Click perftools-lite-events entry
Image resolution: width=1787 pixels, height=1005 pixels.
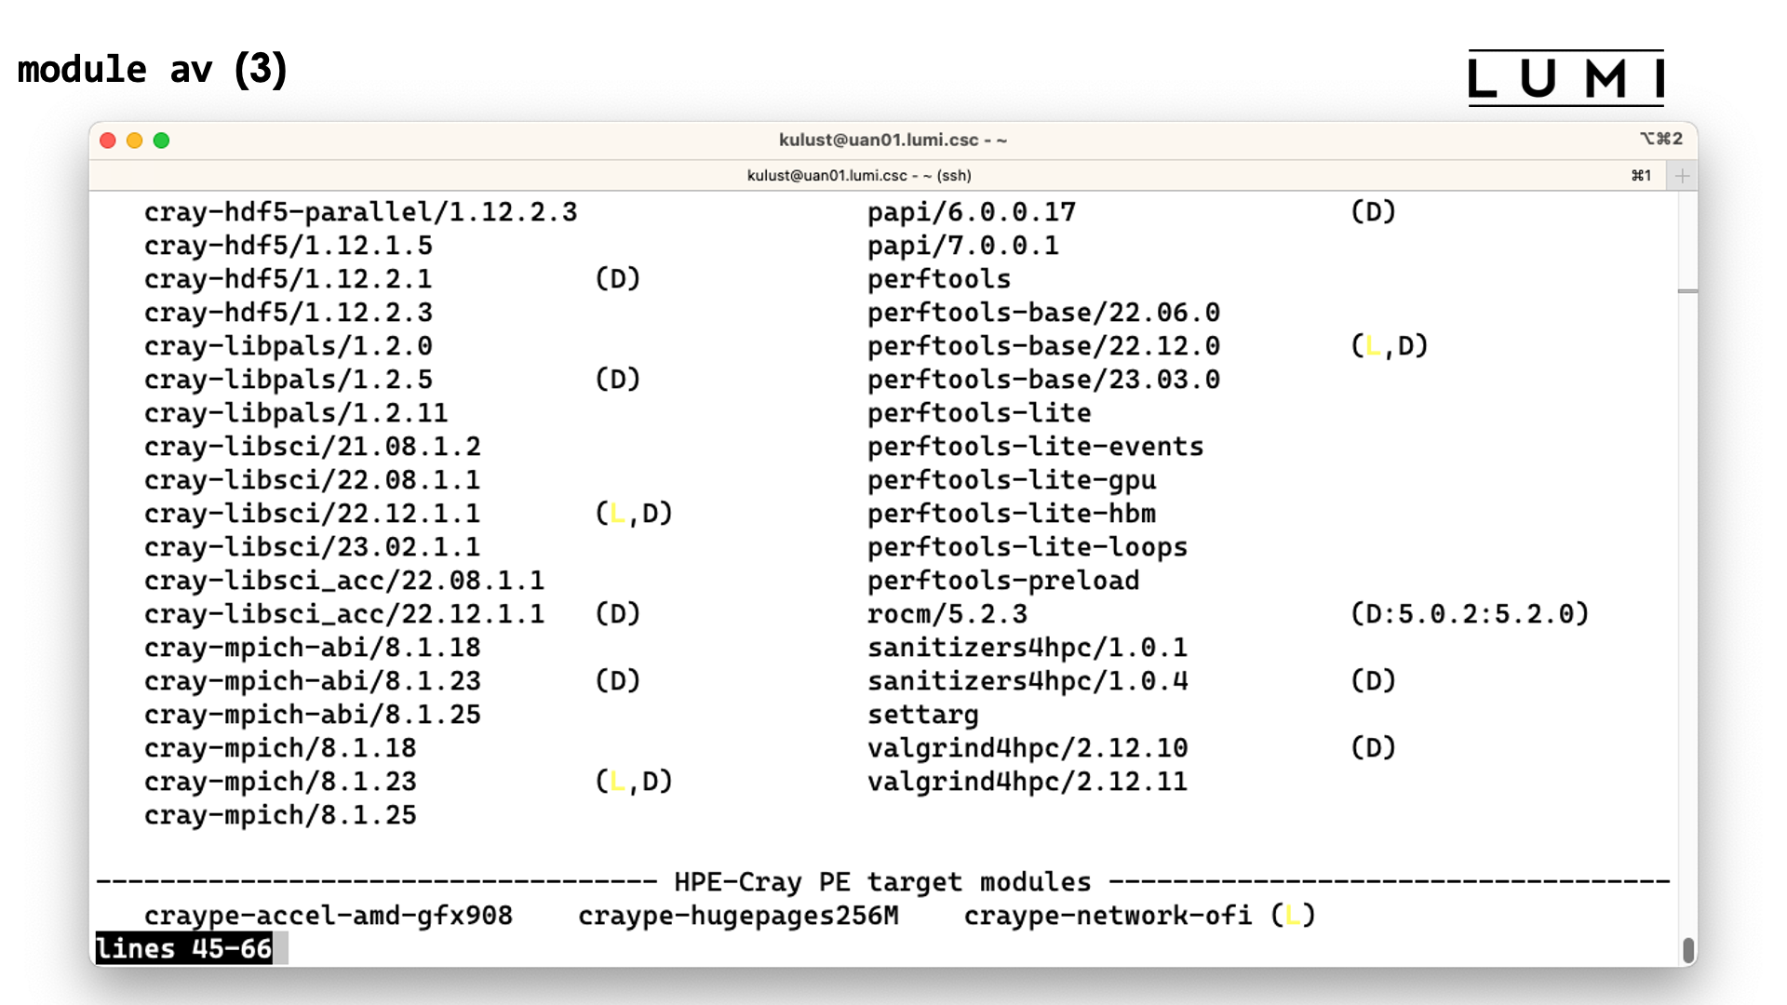1036,447
